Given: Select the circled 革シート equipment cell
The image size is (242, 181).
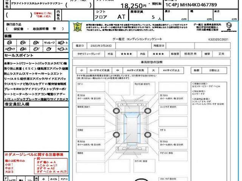Looking at the screenshot, I should [x=62, y=43].
